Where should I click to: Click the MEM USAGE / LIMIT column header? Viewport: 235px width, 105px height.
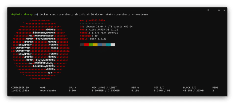(x=104, y=87)
